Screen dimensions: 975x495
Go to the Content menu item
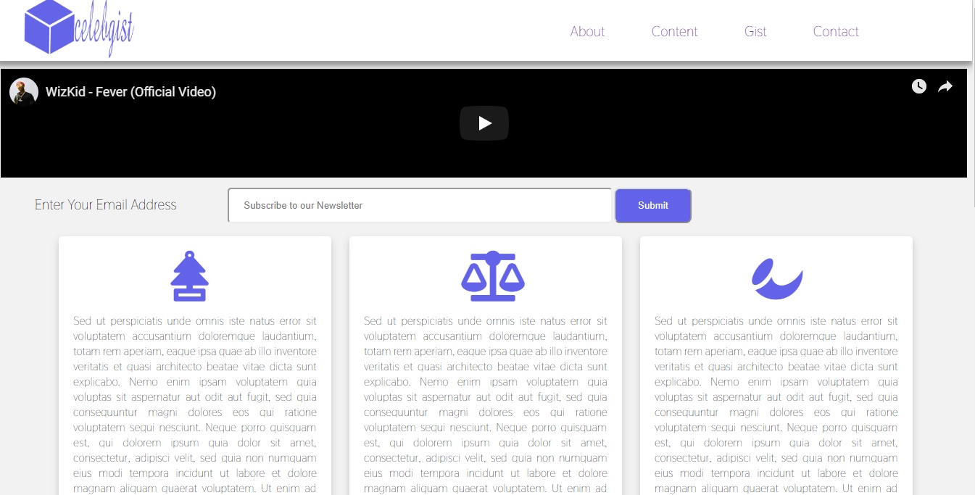click(674, 31)
